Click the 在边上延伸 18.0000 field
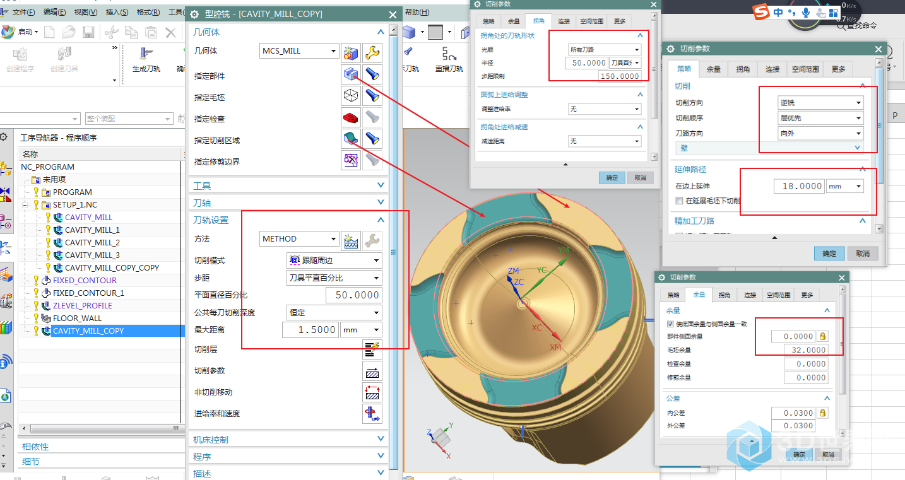Viewport: 905px width, 480px height. pyautogui.click(x=799, y=186)
